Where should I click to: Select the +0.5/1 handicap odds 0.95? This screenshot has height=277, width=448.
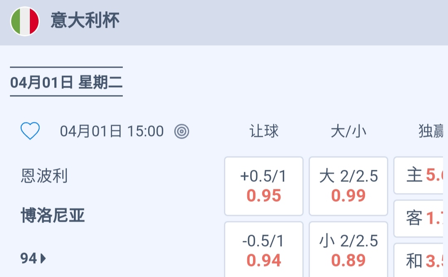(264, 186)
